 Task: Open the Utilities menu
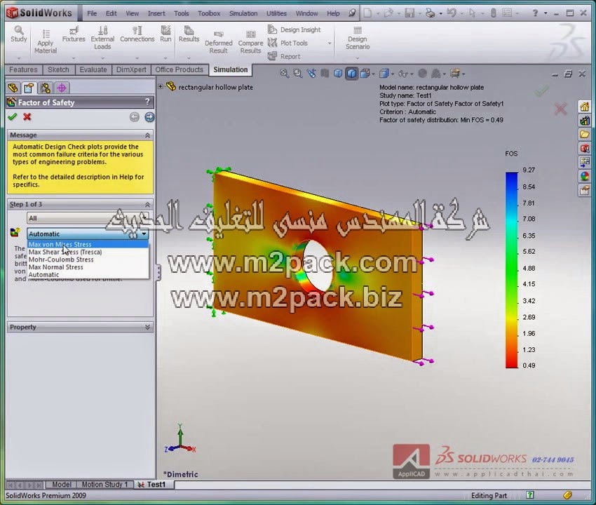point(276,13)
